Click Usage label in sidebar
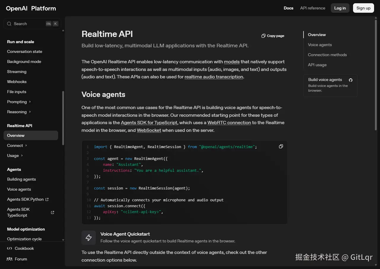 pos(13,155)
